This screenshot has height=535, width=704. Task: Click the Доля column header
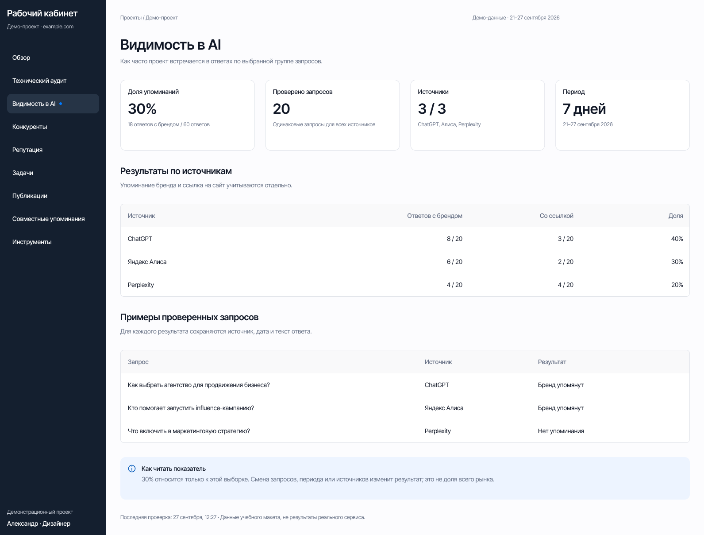[x=676, y=216]
